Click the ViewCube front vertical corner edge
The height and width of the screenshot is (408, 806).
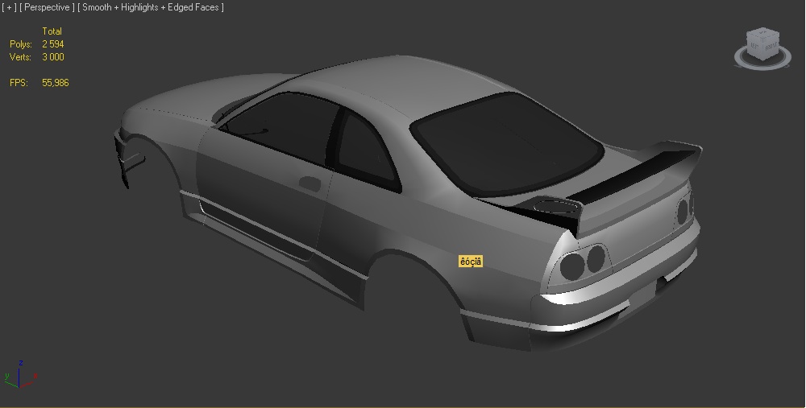763,50
